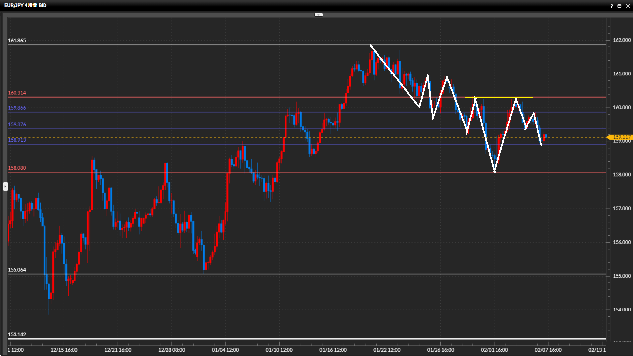Select the red 160.314 horizontal line label
This screenshot has height=356, width=633.
click(x=17, y=93)
